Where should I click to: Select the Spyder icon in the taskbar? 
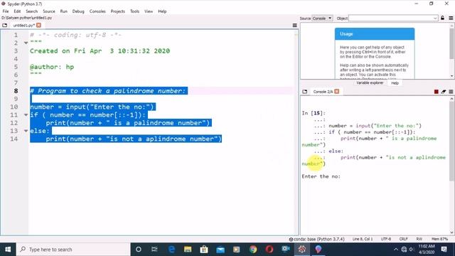coord(301,250)
